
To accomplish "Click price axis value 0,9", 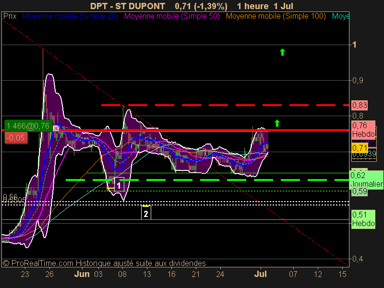I will click(x=358, y=80).
